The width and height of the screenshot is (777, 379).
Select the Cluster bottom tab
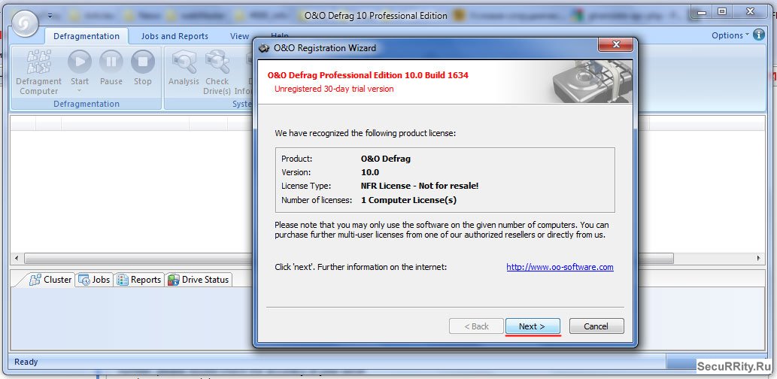pyautogui.click(x=50, y=280)
